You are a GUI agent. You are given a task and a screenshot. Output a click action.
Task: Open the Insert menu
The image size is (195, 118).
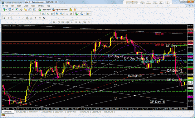click(x=19, y=6)
